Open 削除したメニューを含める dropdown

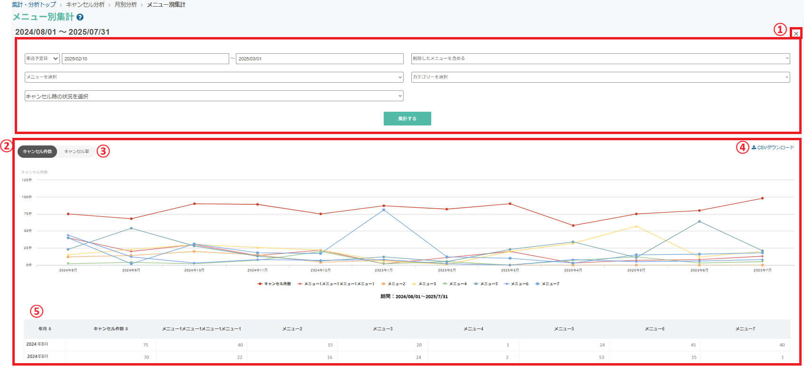coord(601,58)
